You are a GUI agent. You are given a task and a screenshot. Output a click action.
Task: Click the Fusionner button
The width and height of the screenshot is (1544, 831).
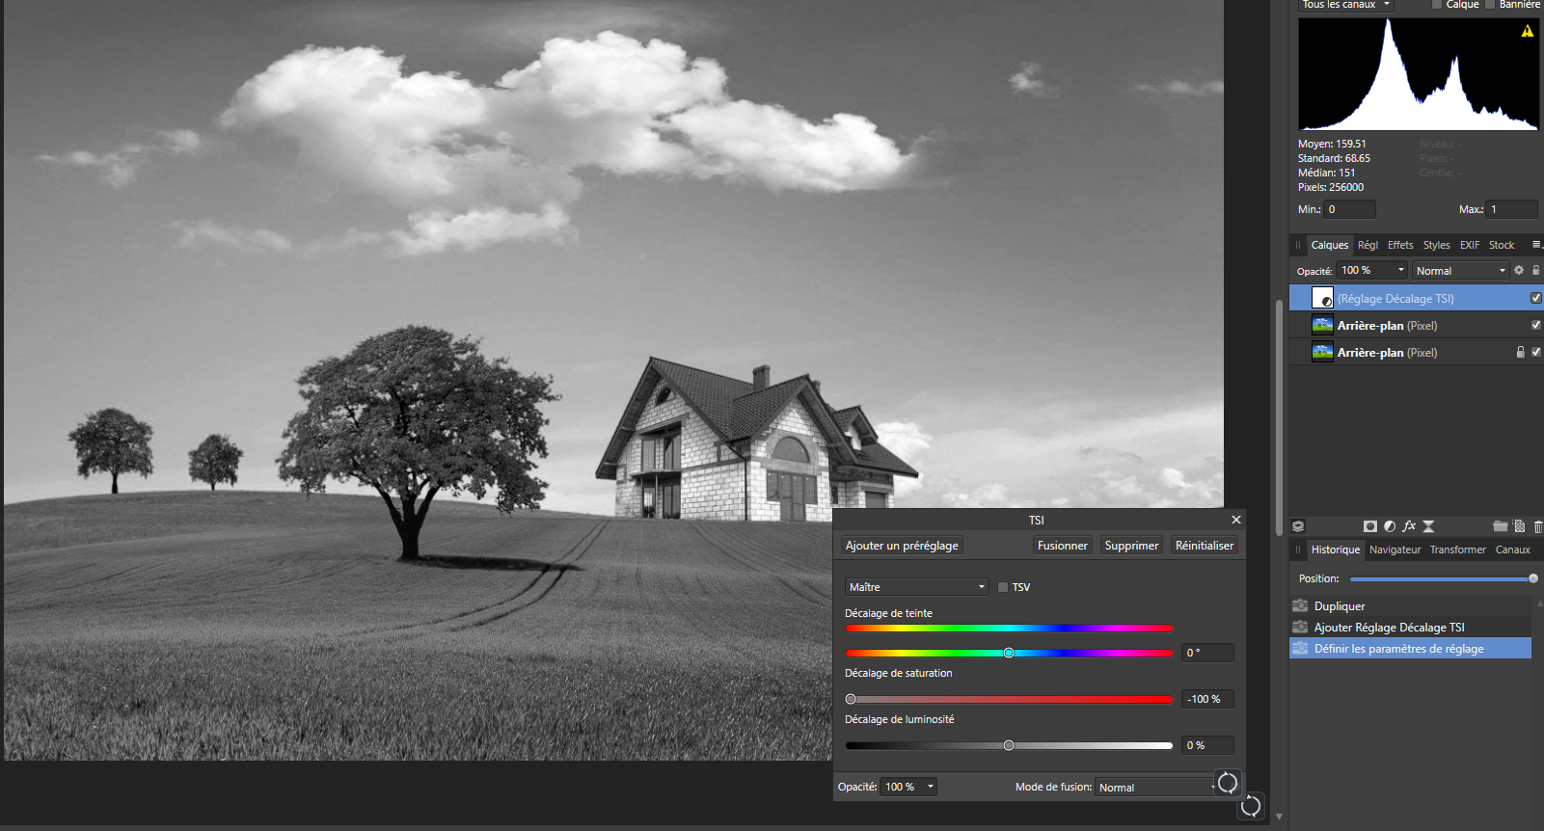[1063, 546]
